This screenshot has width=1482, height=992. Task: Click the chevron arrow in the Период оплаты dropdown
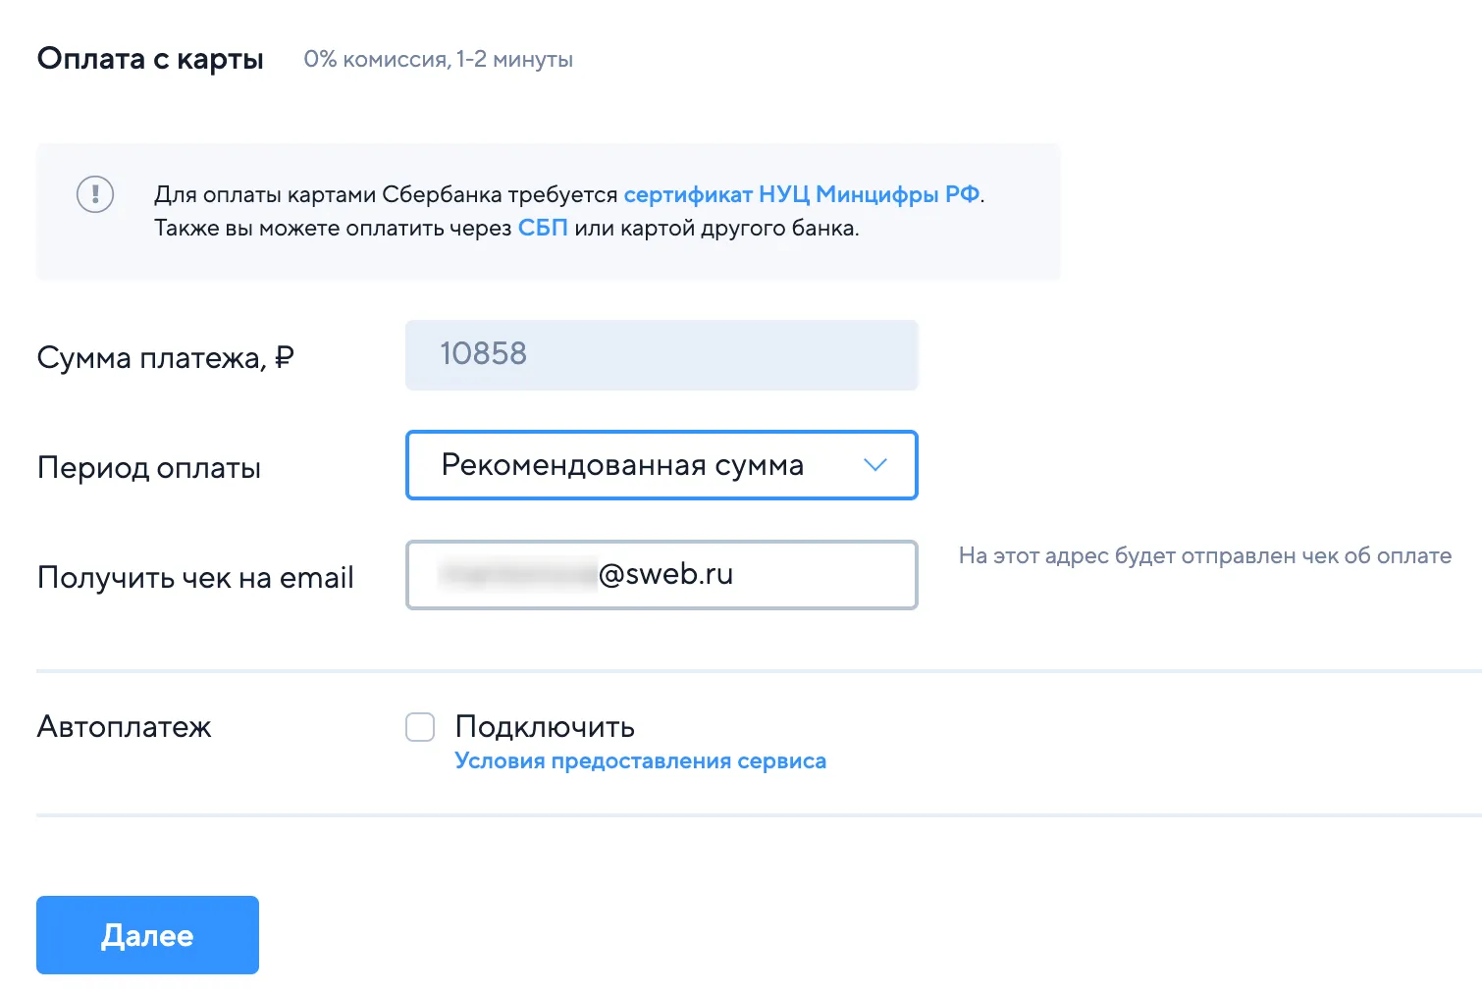click(874, 465)
